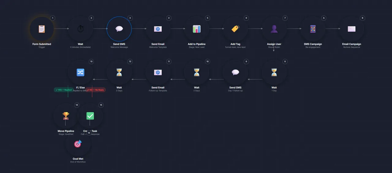The image size is (392, 173).
Task: Click the red NO — No Reply branch label
Action: pyautogui.click(x=96, y=90)
